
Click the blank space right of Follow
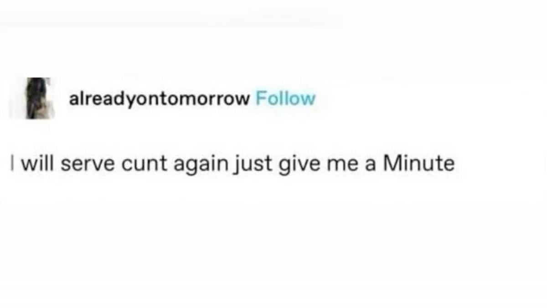(428, 98)
